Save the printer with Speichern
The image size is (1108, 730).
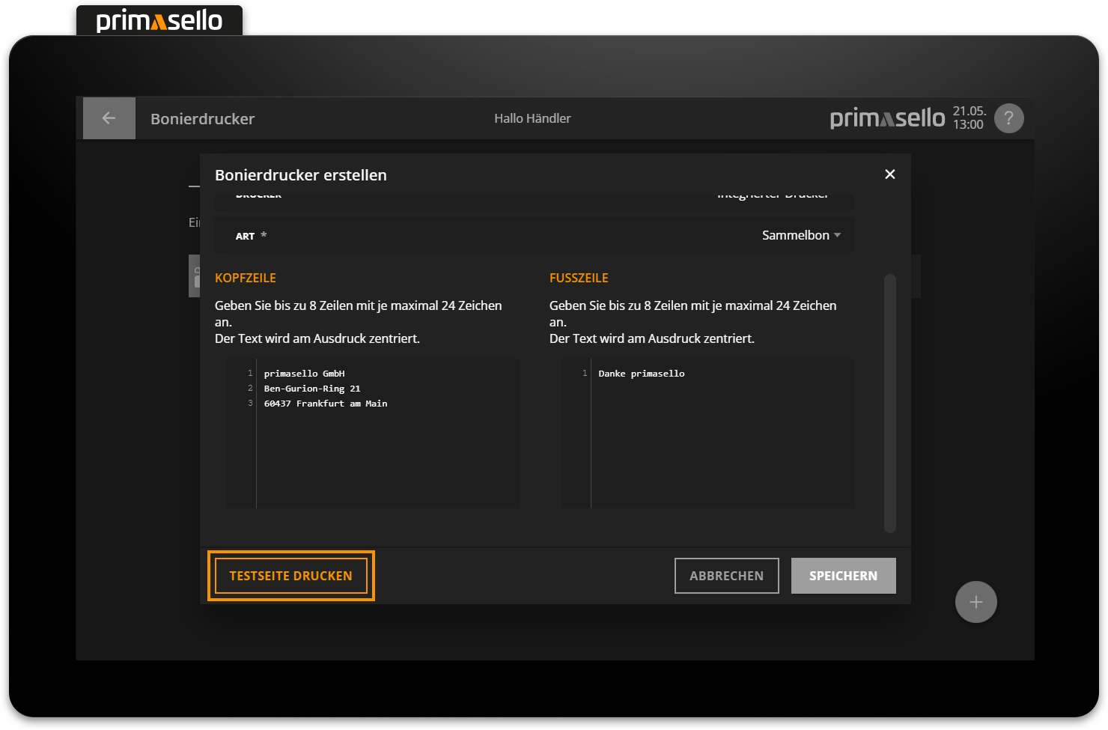[843, 576]
